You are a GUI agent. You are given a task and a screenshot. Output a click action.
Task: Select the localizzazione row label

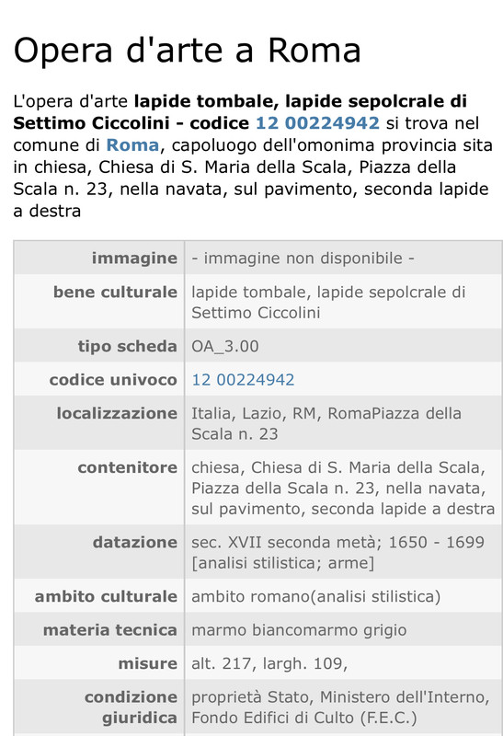[x=117, y=413]
